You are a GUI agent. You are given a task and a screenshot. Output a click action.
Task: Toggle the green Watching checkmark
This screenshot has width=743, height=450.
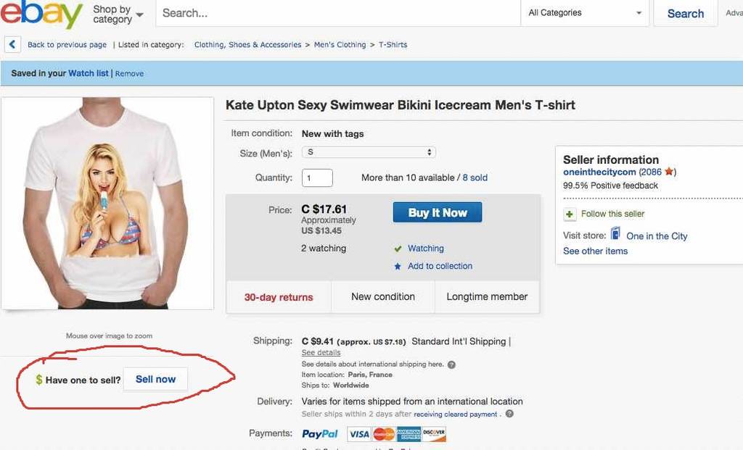coord(398,249)
